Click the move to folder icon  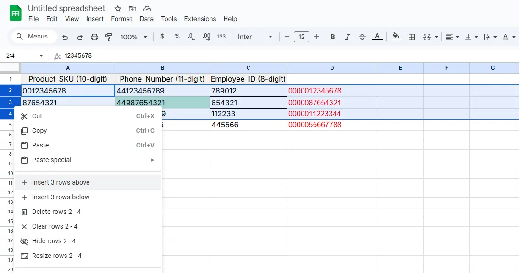pyautogui.click(x=133, y=9)
